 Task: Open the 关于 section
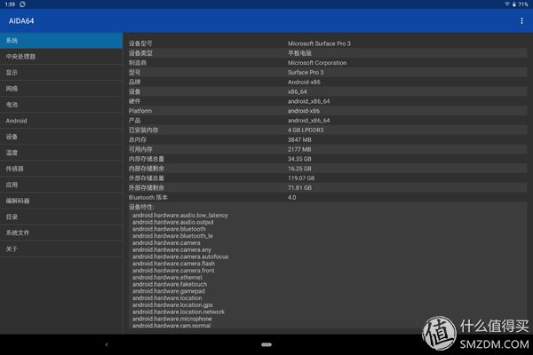[61, 248]
